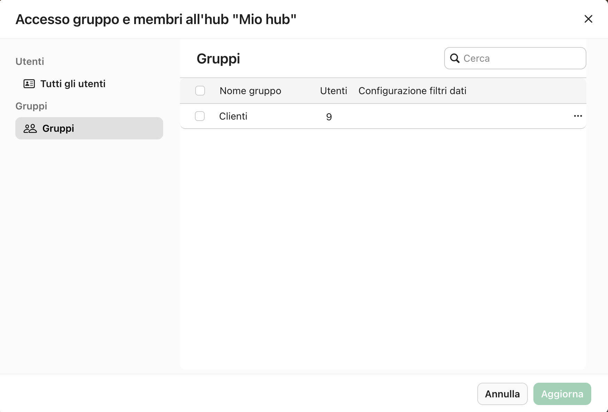Open the three-dot menu for Clienti group
Viewport: 608px width, 412px height.
click(578, 116)
